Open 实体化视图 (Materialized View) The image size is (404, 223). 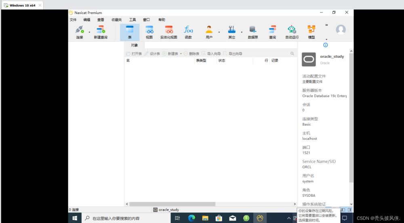(x=169, y=32)
